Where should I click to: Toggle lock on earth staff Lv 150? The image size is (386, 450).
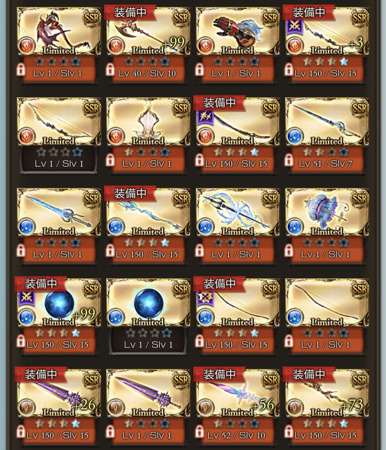click(289, 432)
